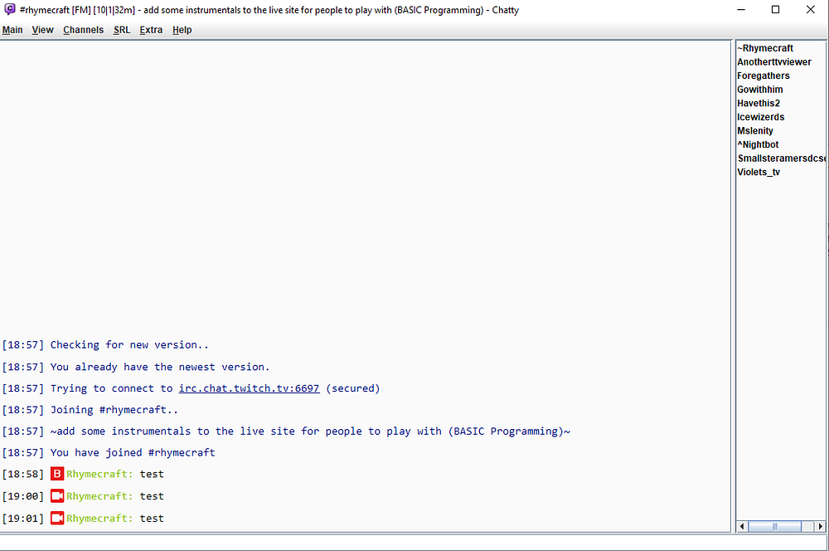Select Mslenity in the user list

point(755,131)
